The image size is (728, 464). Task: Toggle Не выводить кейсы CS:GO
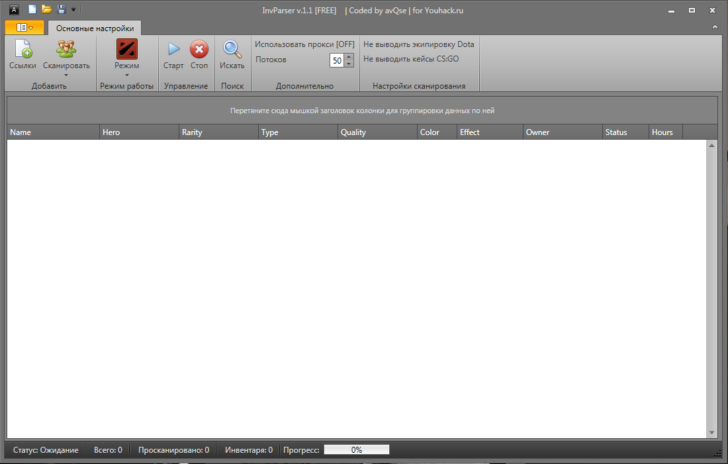411,59
